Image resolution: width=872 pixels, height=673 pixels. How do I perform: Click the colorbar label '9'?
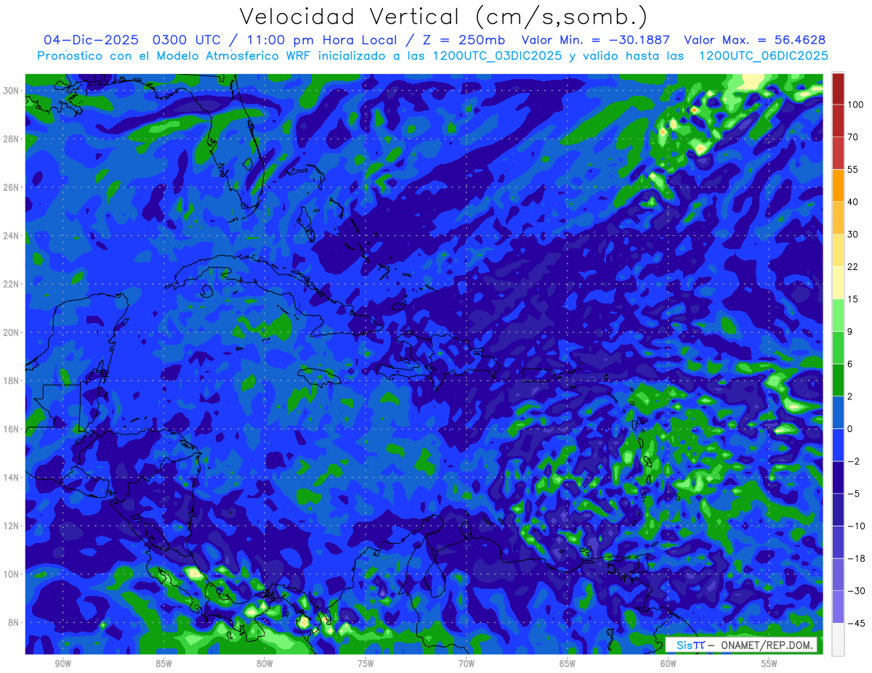[x=850, y=331]
